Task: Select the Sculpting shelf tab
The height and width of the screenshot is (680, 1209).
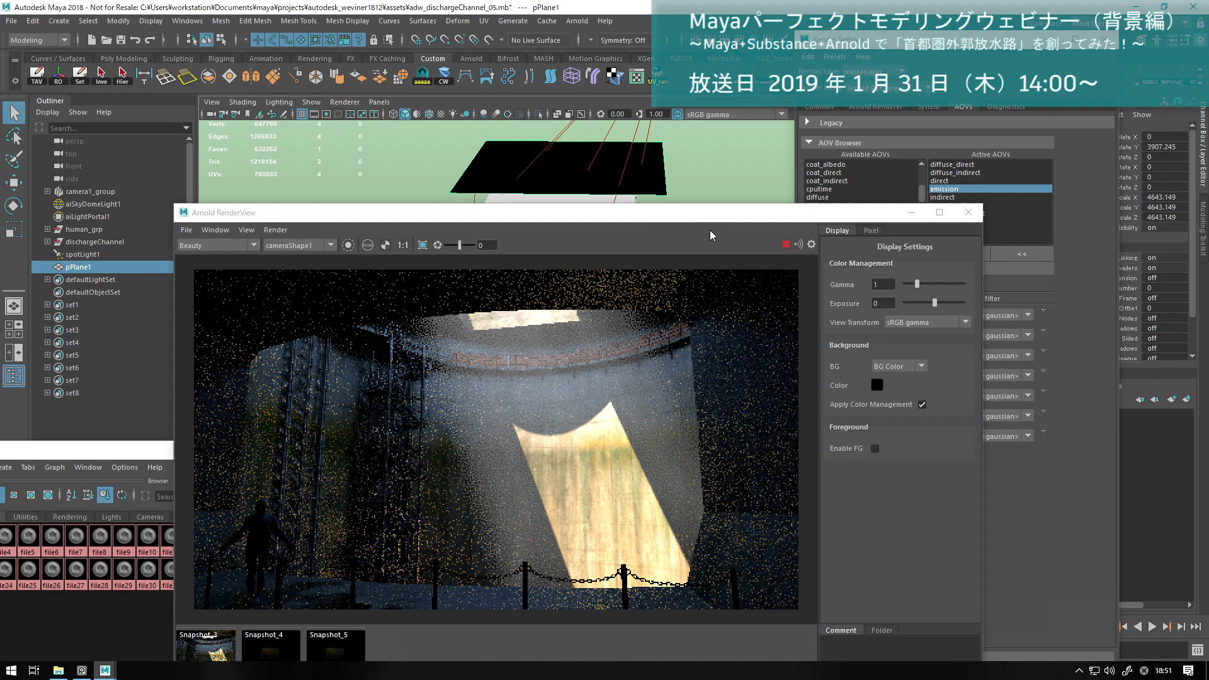Action: (178, 59)
